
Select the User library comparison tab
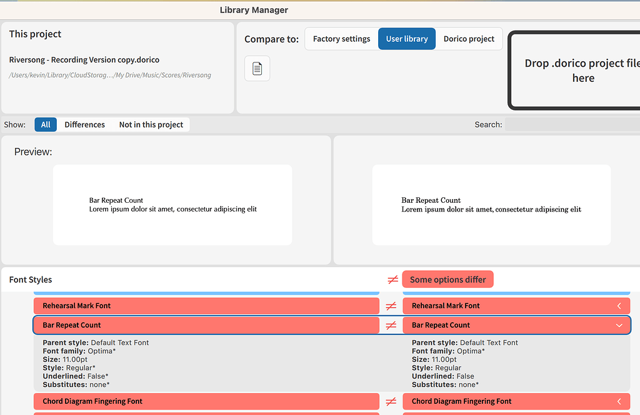coord(406,38)
